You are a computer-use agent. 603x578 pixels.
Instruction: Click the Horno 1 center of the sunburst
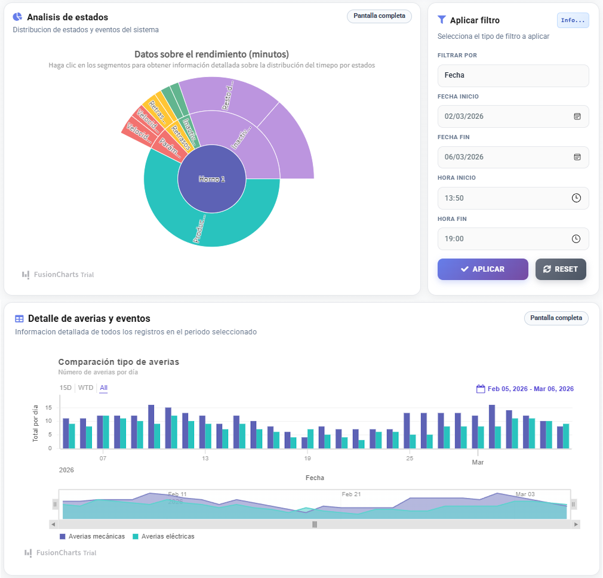212,179
